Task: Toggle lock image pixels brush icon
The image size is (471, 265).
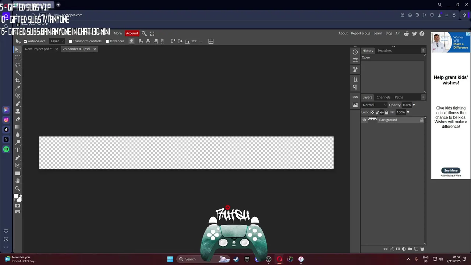Action: pos(377,112)
